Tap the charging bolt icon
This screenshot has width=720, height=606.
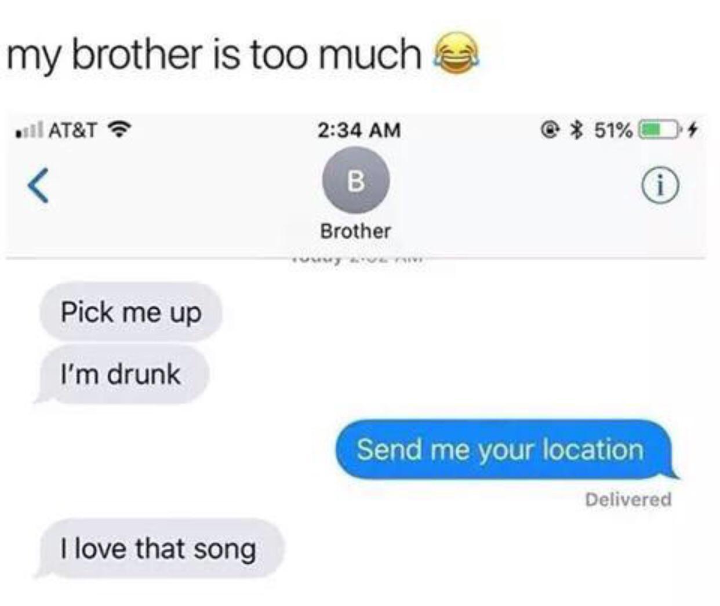[x=691, y=130]
